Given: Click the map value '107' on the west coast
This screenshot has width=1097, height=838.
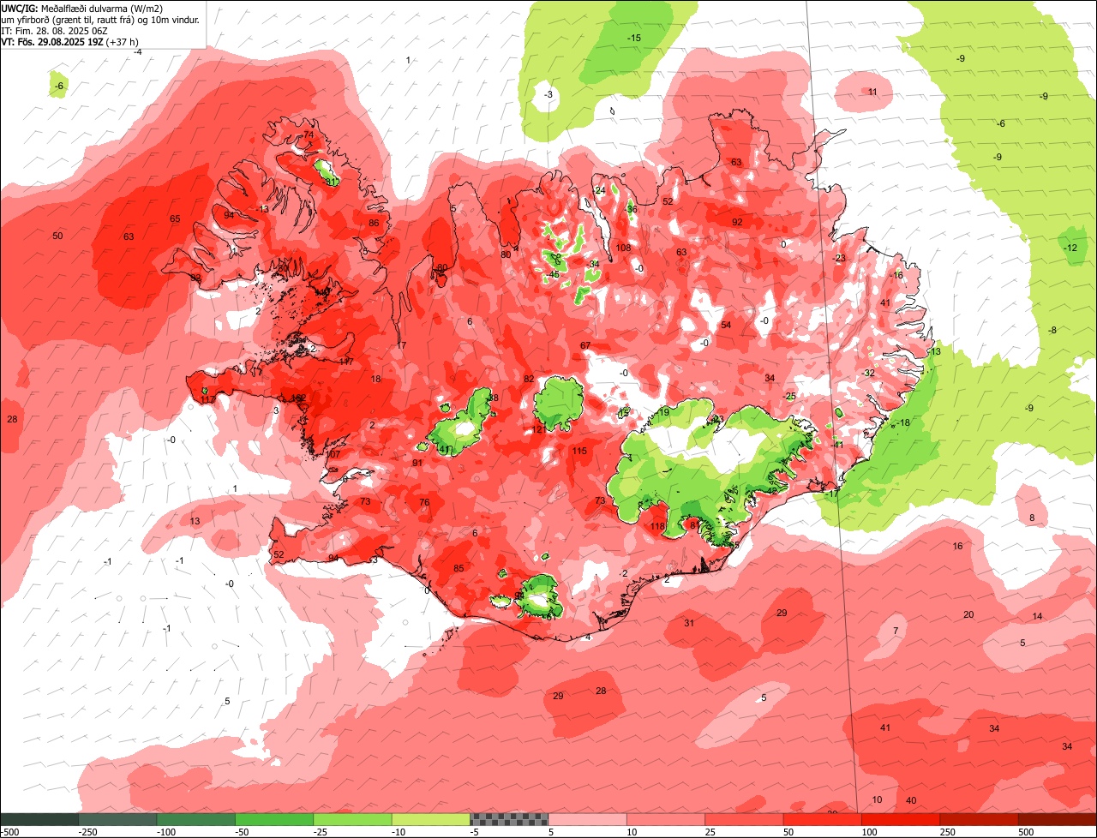Looking at the screenshot, I should pos(333,454).
